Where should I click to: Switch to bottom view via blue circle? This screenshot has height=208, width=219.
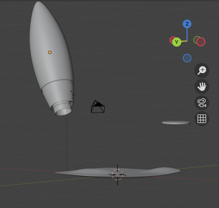click(187, 58)
